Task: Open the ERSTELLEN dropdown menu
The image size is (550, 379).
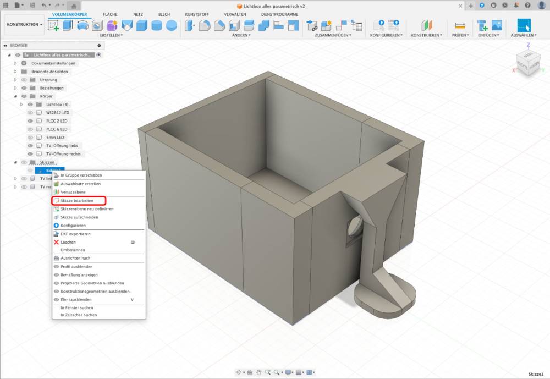Action: pos(111,35)
